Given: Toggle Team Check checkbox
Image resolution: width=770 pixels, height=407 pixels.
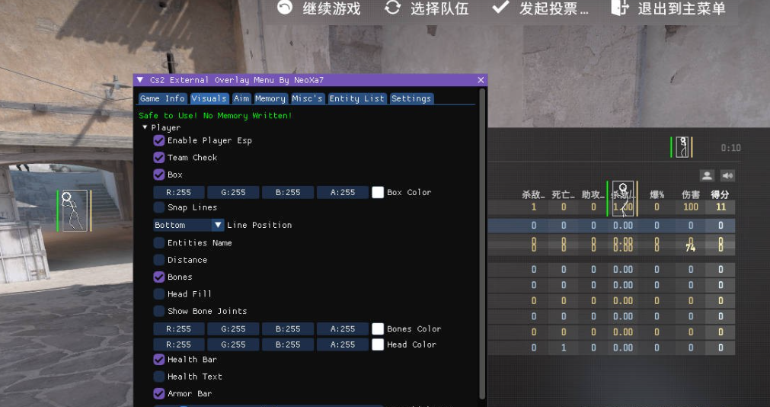Looking at the screenshot, I should (x=159, y=157).
